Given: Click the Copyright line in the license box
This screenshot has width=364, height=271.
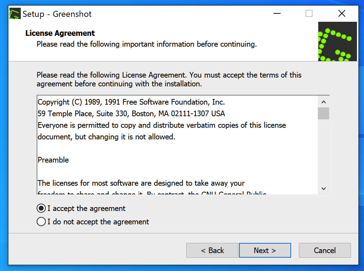Looking at the screenshot, I should pos(131,102).
